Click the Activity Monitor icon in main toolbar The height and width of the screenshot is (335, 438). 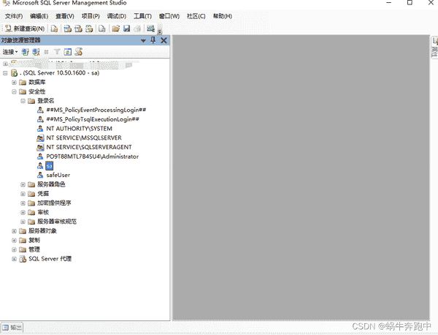point(150,29)
